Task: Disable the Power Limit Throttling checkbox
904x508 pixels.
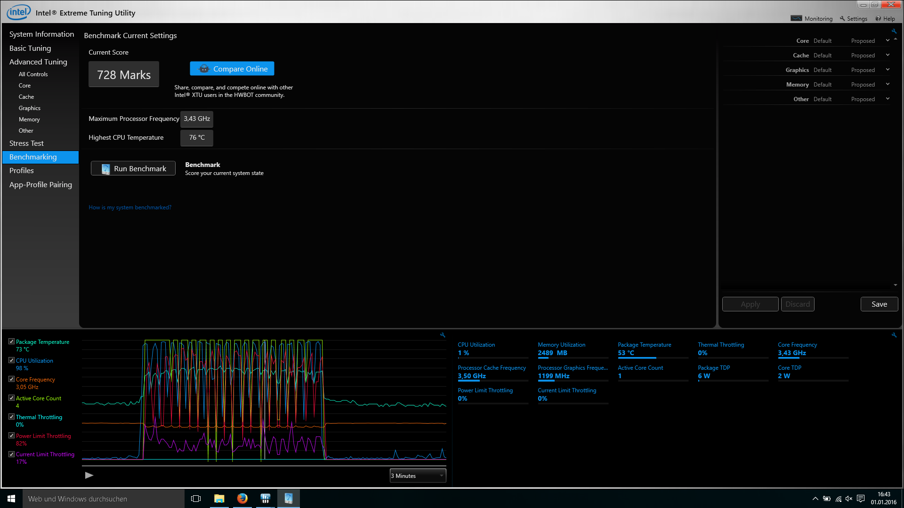Action: (x=12, y=436)
